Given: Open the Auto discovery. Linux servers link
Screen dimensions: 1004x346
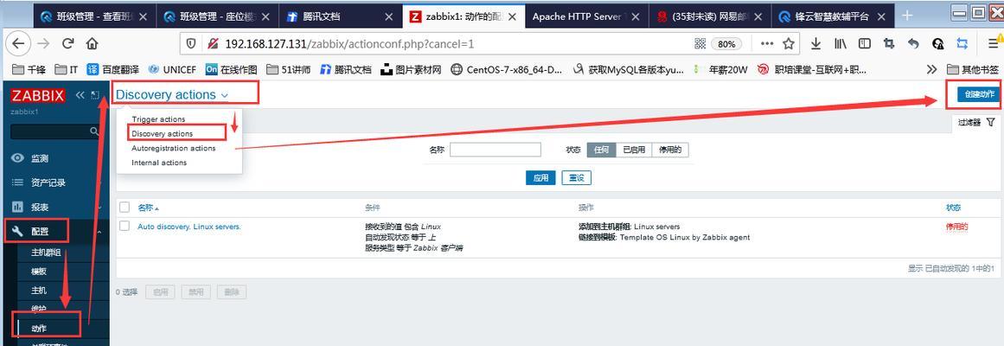Looking at the screenshot, I should 189,227.
